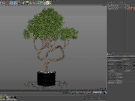Screen dimensions: 135x101
Task: Open the View Clipping dropdown
Action: [120, 77]
